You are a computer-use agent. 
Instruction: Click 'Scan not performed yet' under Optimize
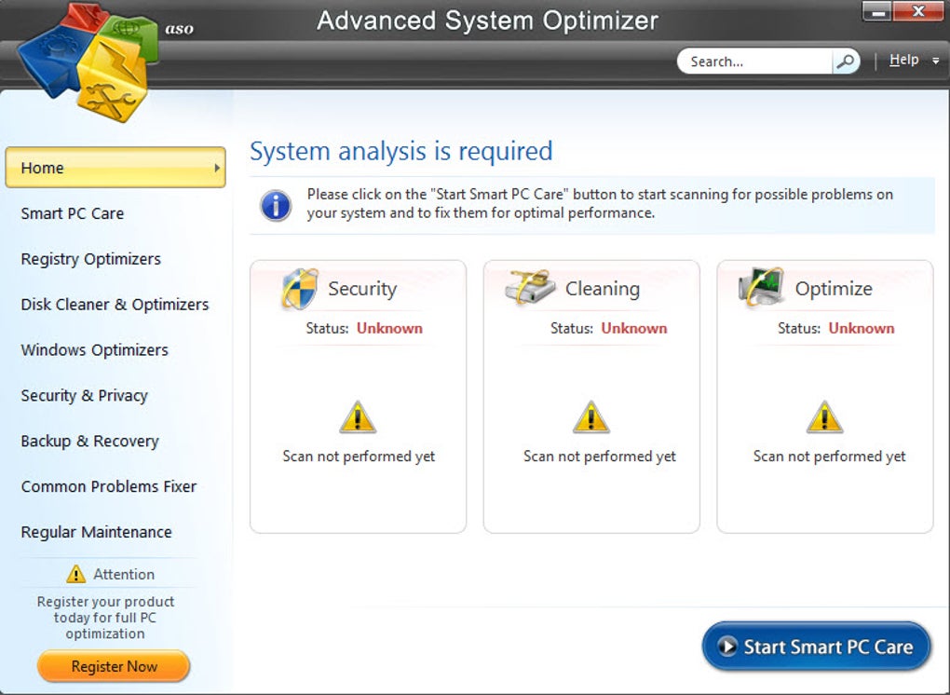pyautogui.click(x=830, y=457)
